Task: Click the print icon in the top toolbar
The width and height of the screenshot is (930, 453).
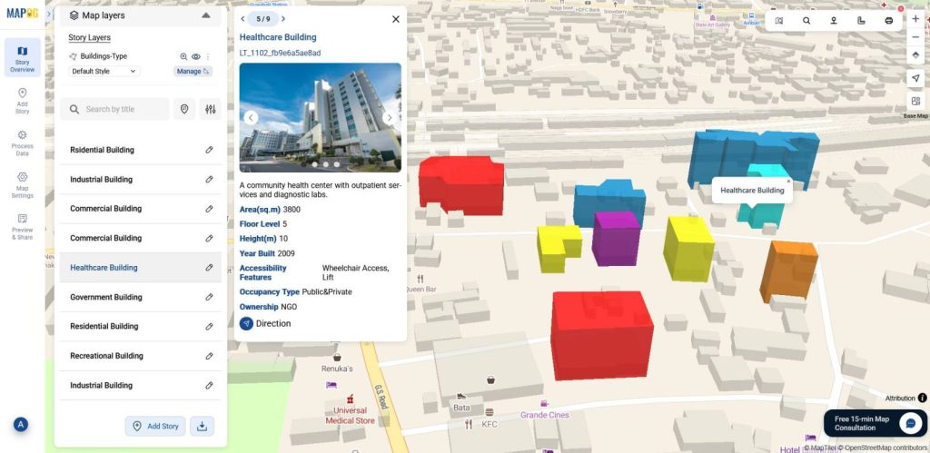Action: pos(888,21)
